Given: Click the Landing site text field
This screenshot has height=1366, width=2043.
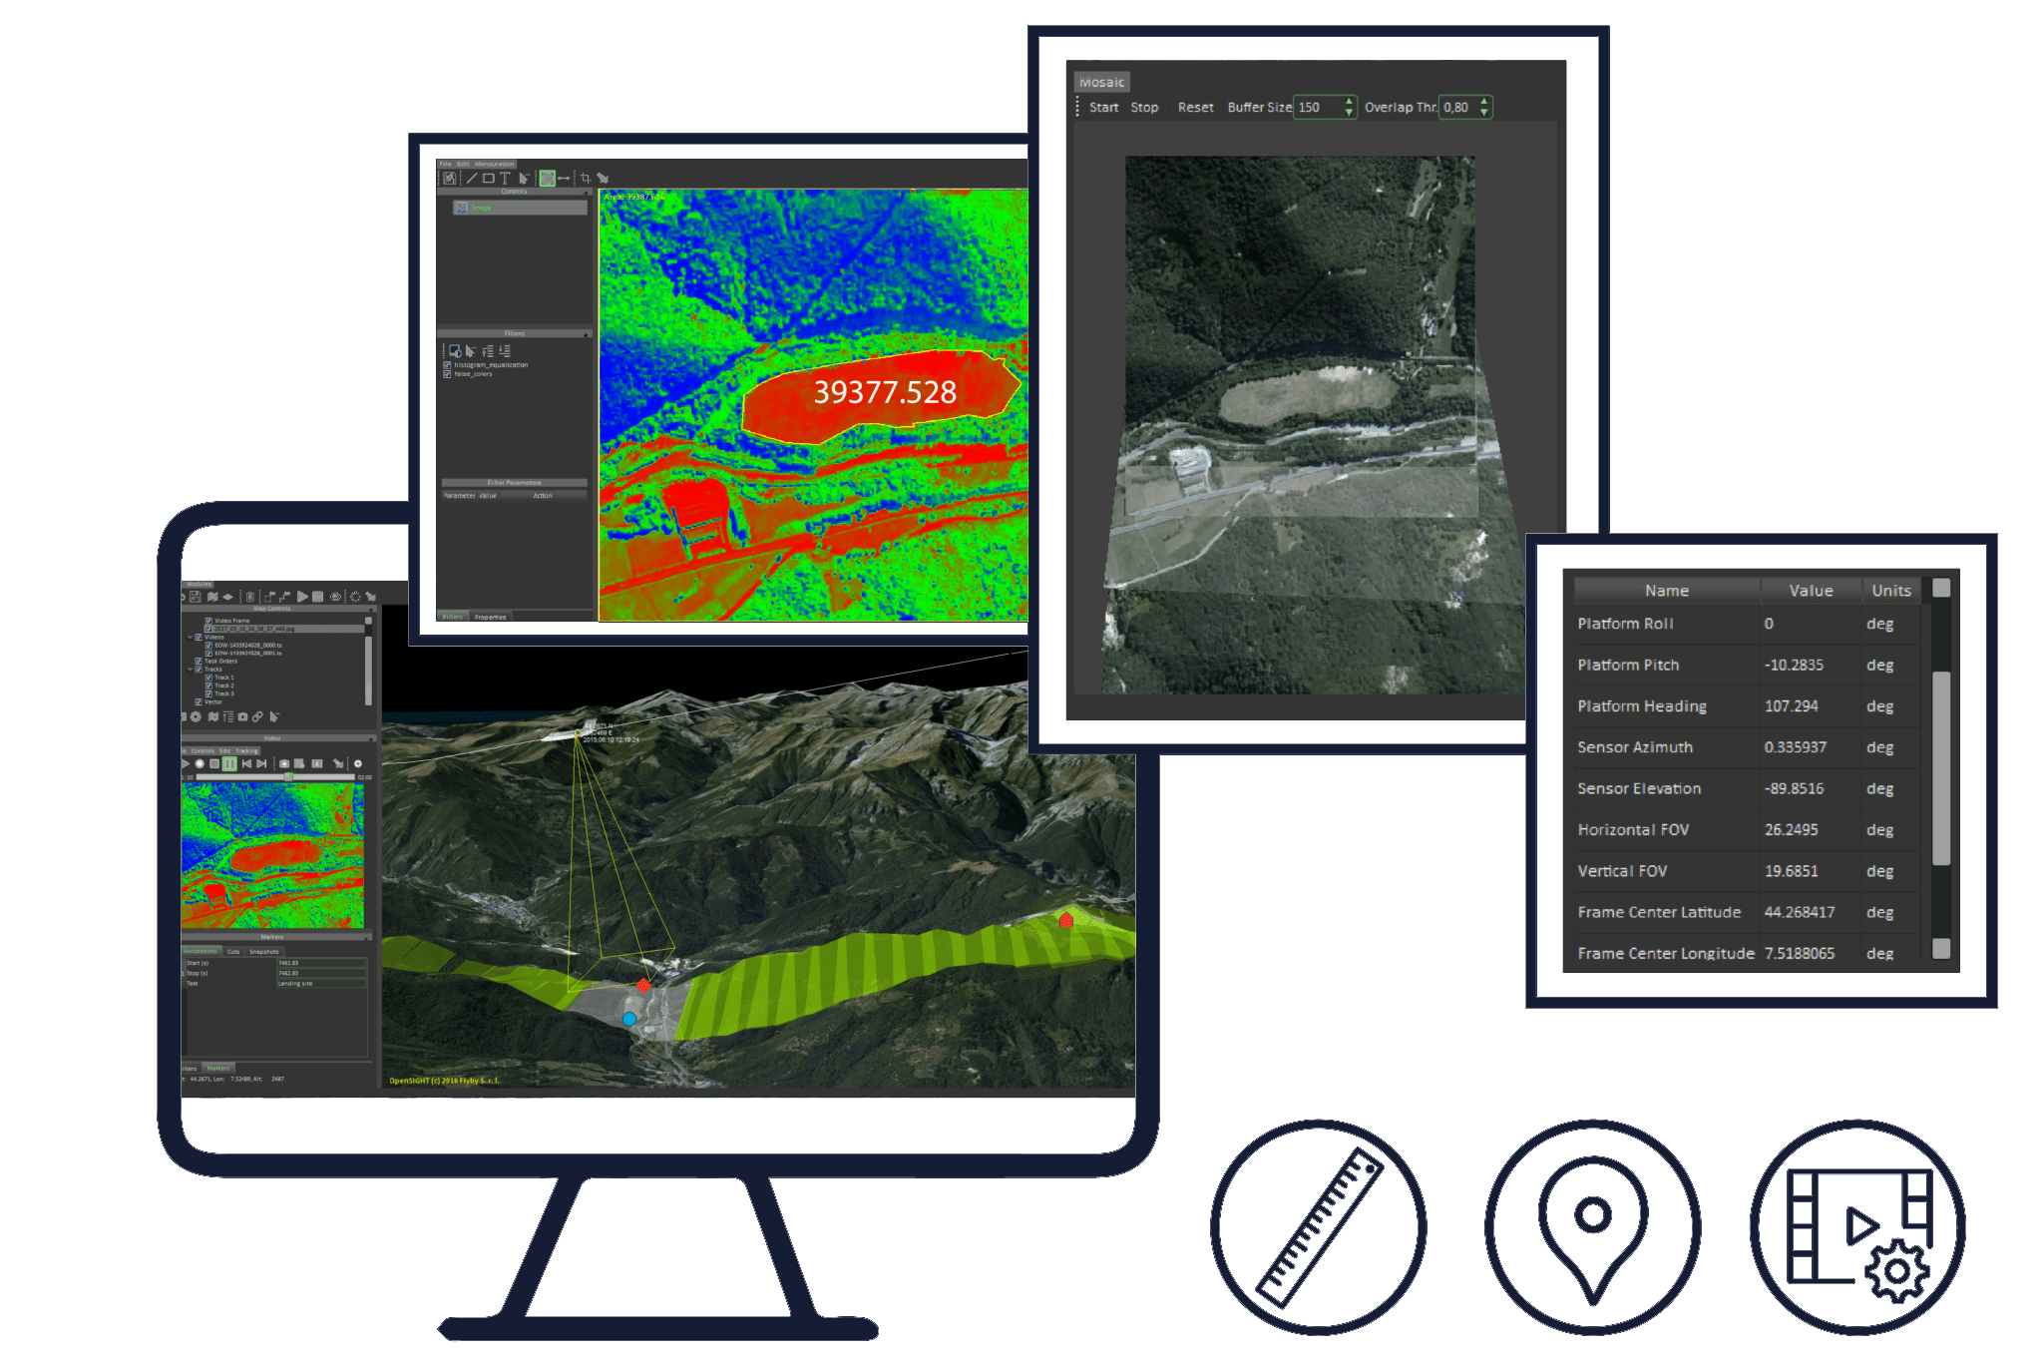Looking at the screenshot, I should 321,984.
